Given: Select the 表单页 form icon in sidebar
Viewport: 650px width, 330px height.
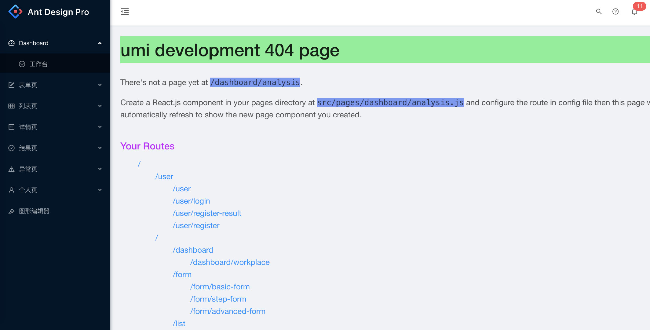Looking at the screenshot, I should pos(11,85).
